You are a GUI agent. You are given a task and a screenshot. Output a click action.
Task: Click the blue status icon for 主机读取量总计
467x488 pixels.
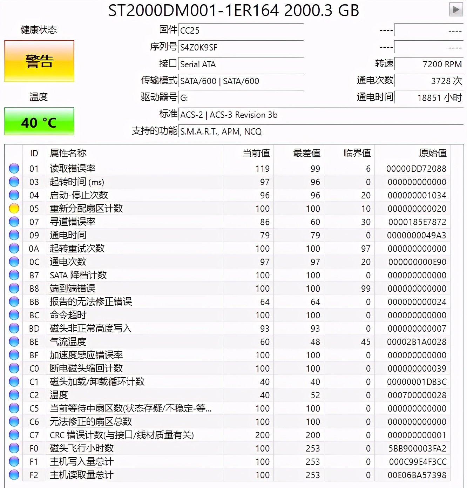click(x=14, y=475)
